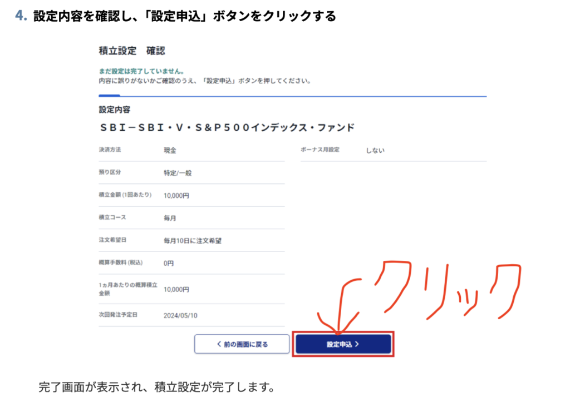Image resolution: width=570 pixels, height=407 pixels.
Task: Click the 完了画面が表示され caption text
Action: (x=156, y=387)
